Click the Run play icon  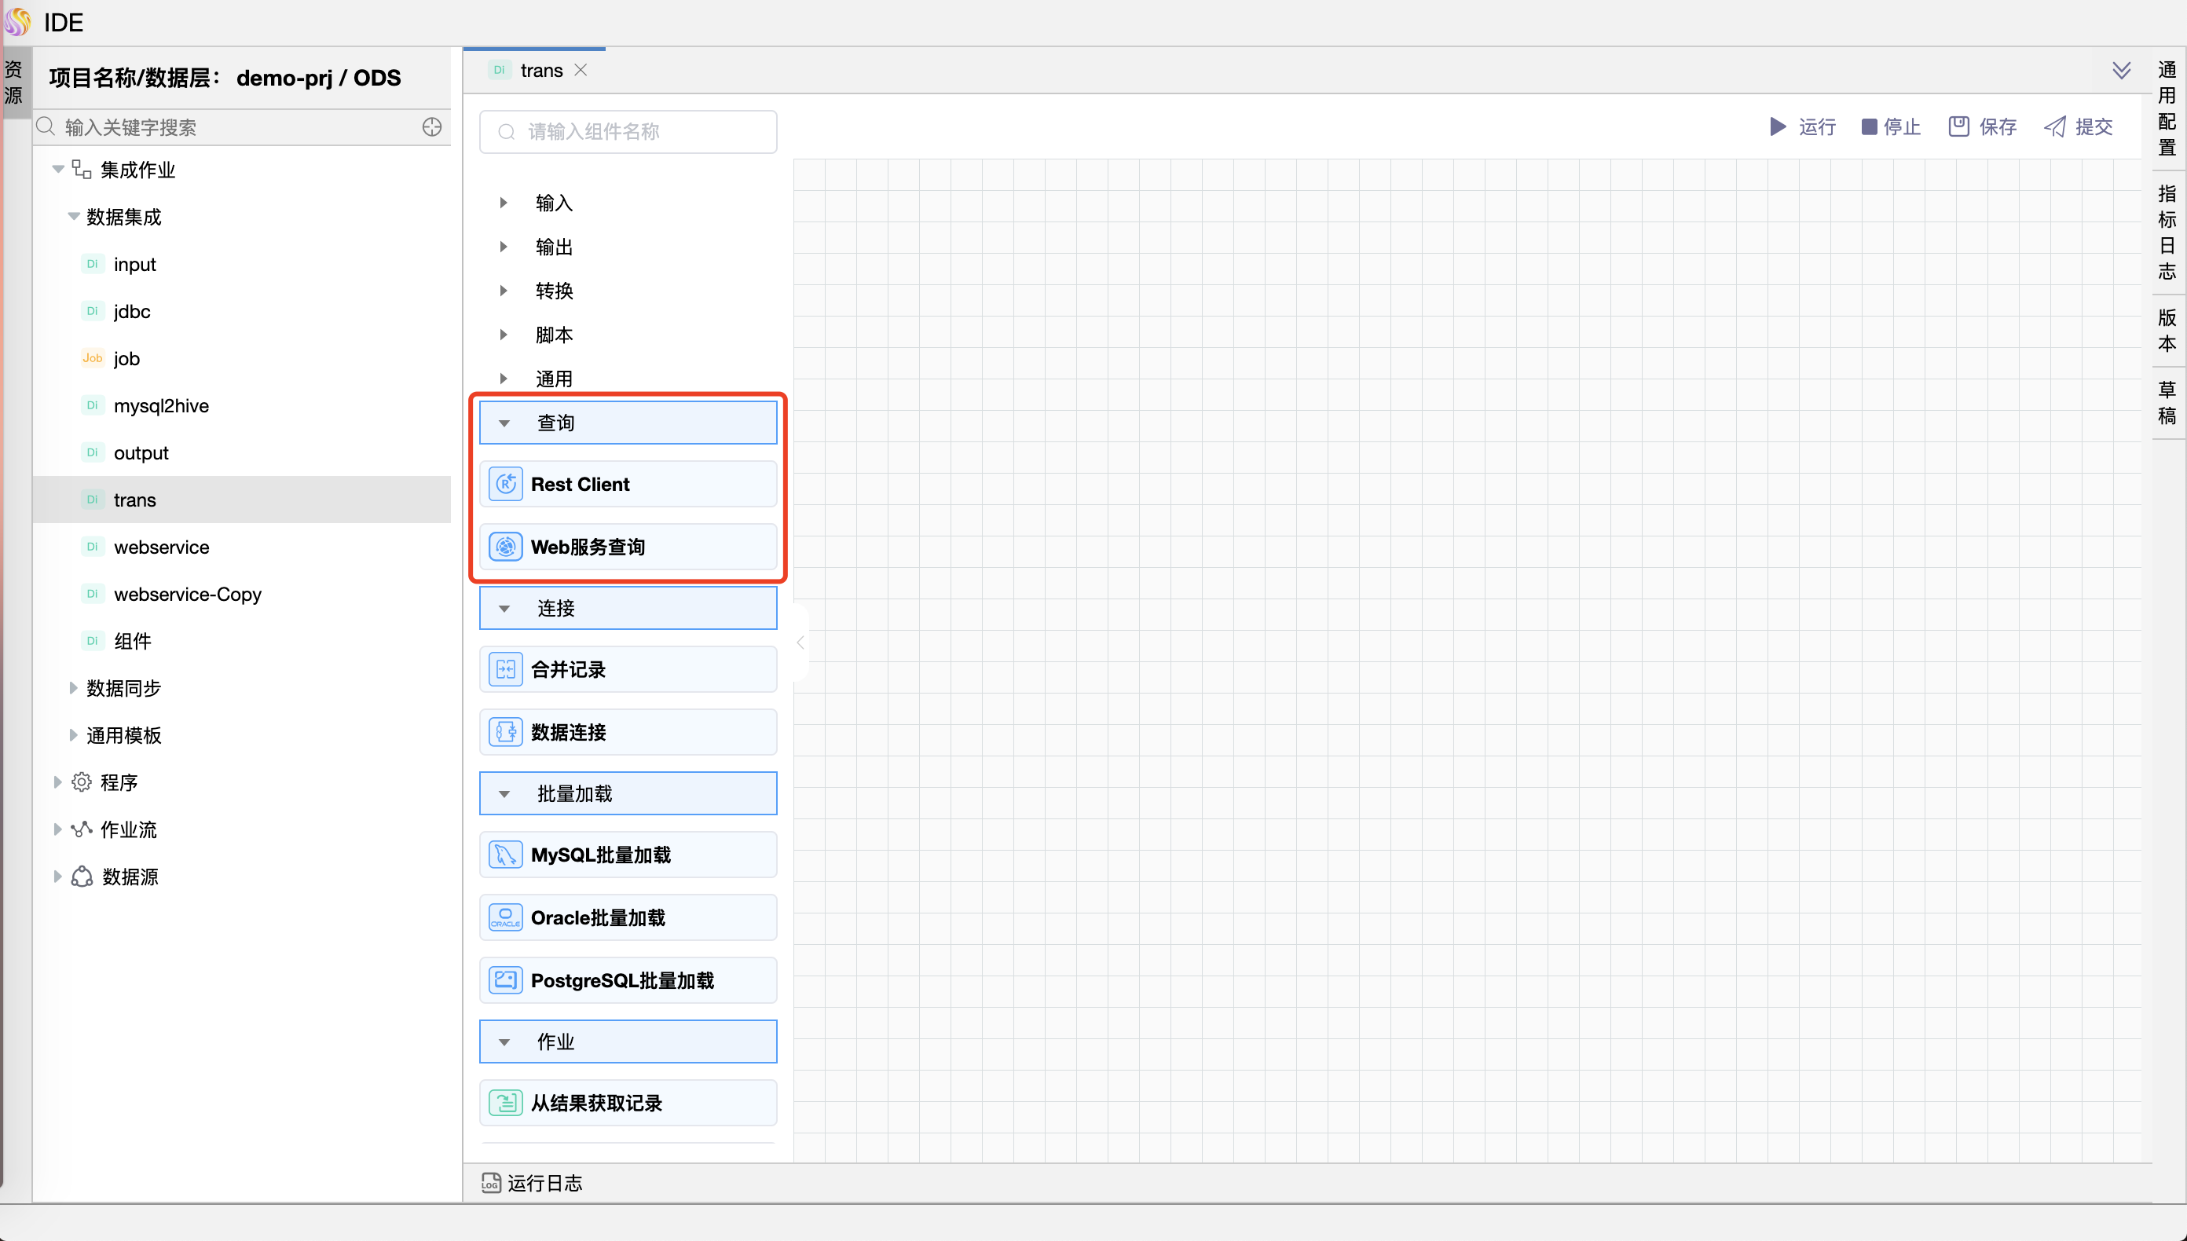coord(1777,127)
